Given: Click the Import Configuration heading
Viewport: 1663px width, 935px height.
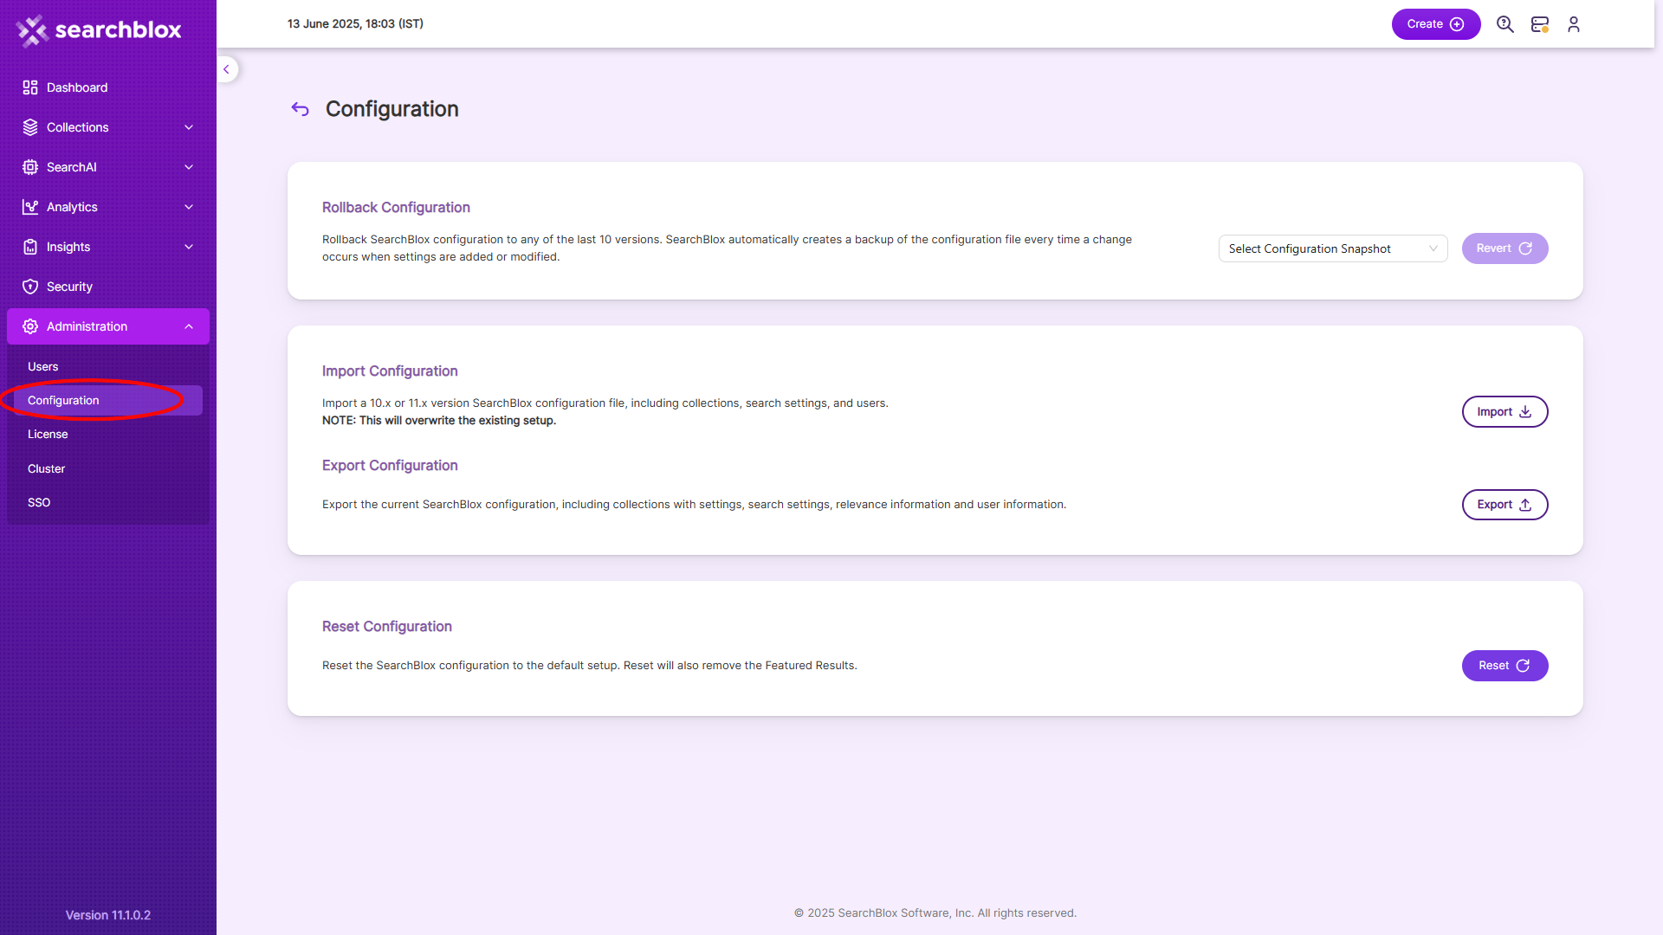Looking at the screenshot, I should (390, 371).
